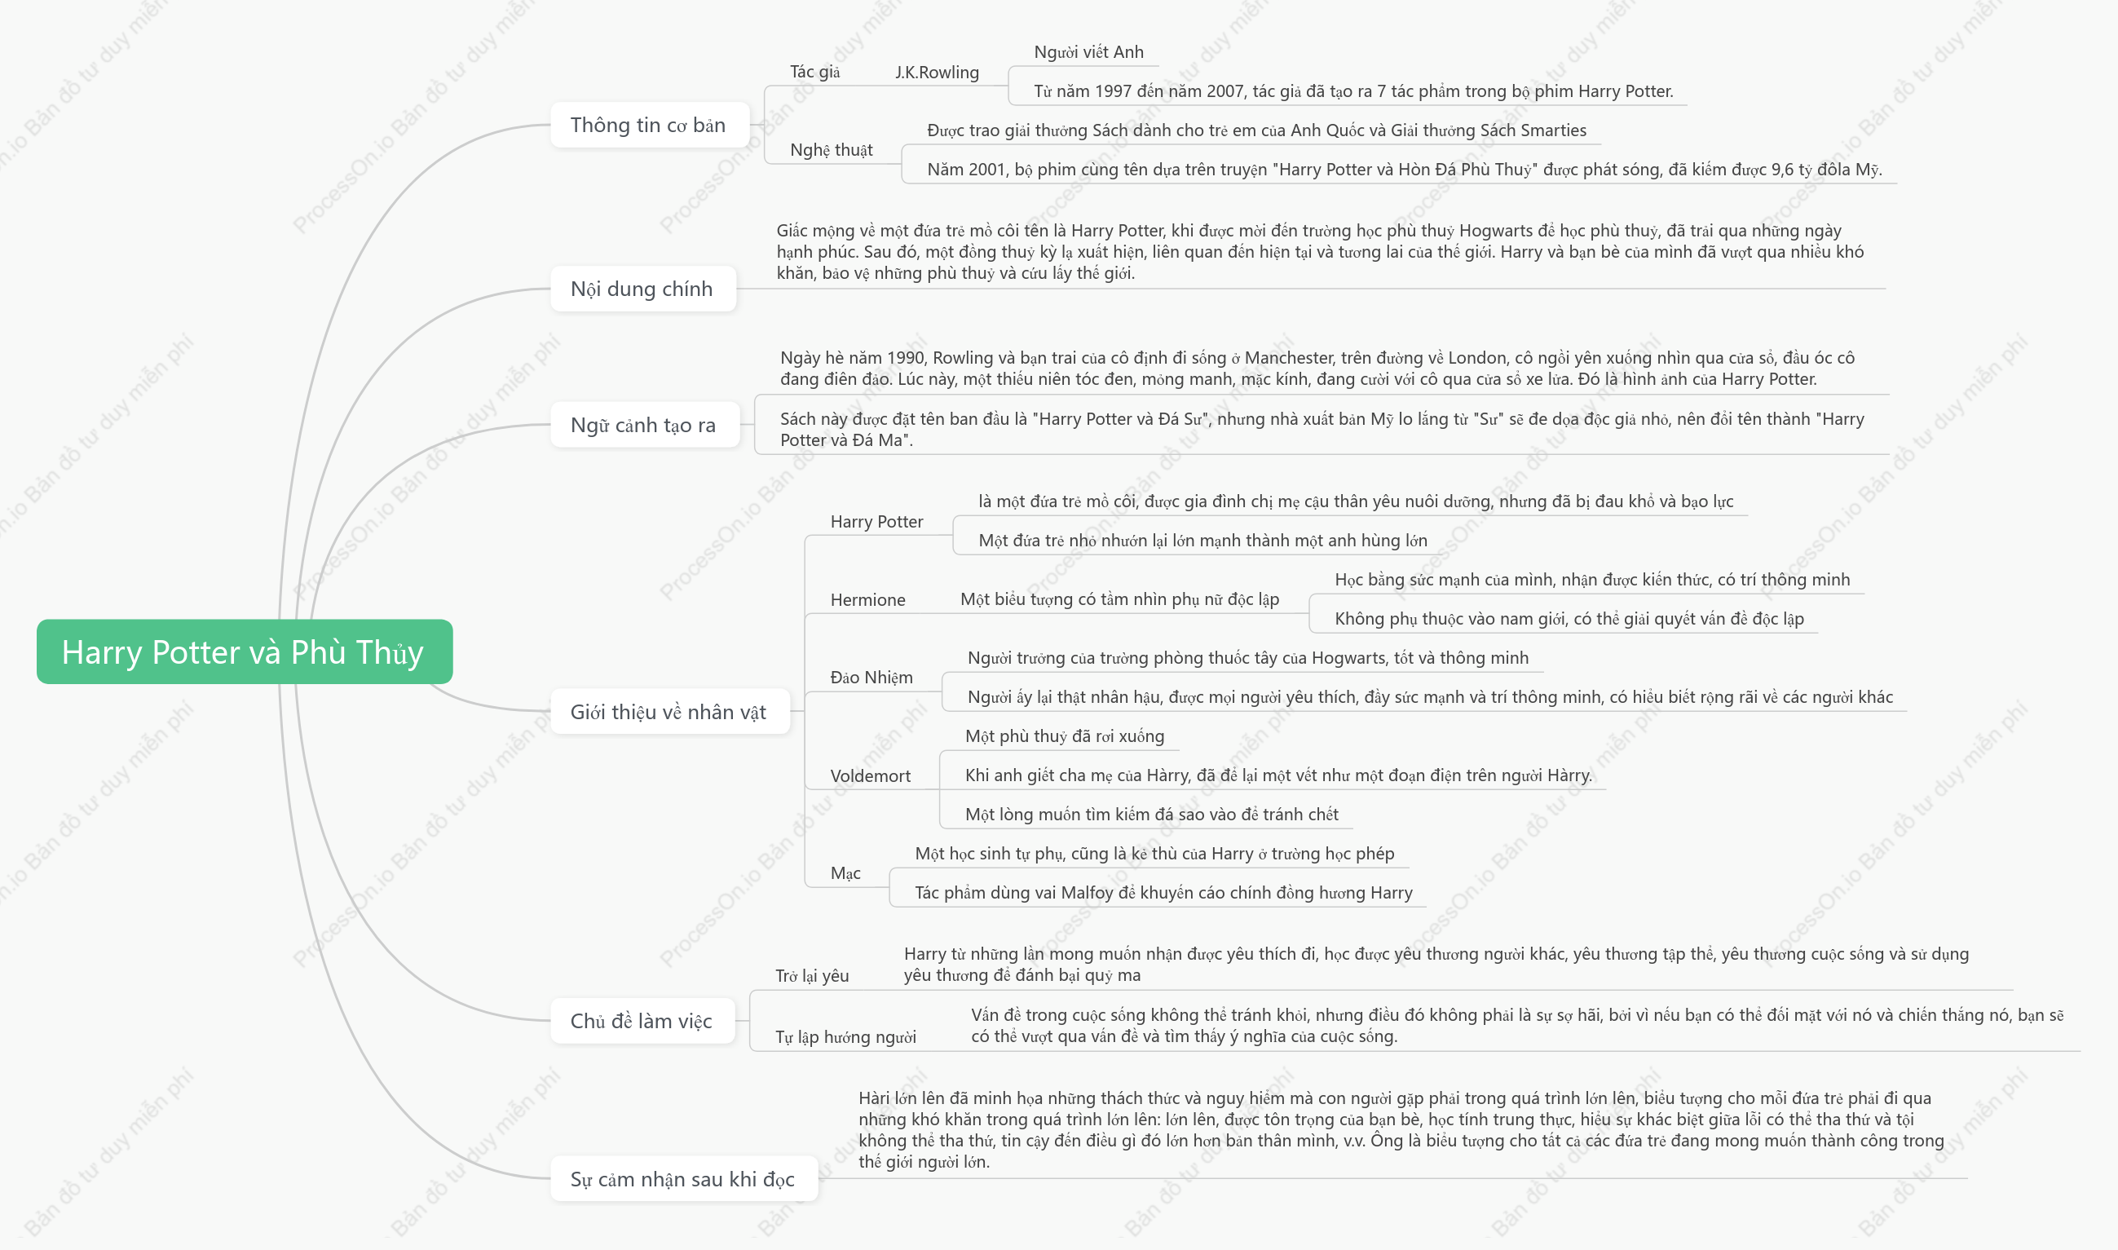Click the Đao Nhiệm character node
Image resolution: width=2118 pixels, height=1250 pixels.
[x=871, y=678]
